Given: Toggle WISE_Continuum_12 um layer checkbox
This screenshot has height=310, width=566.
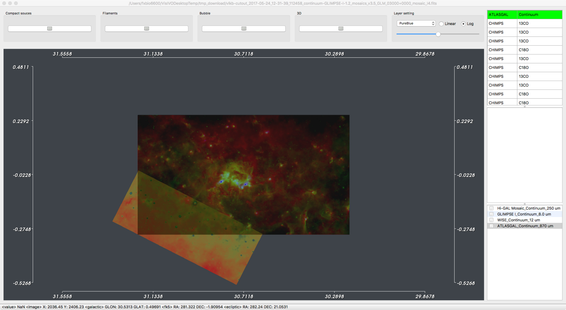Looking at the screenshot, I should coord(491,220).
